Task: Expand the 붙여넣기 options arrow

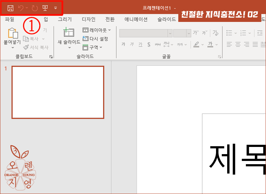Action: point(13,48)
